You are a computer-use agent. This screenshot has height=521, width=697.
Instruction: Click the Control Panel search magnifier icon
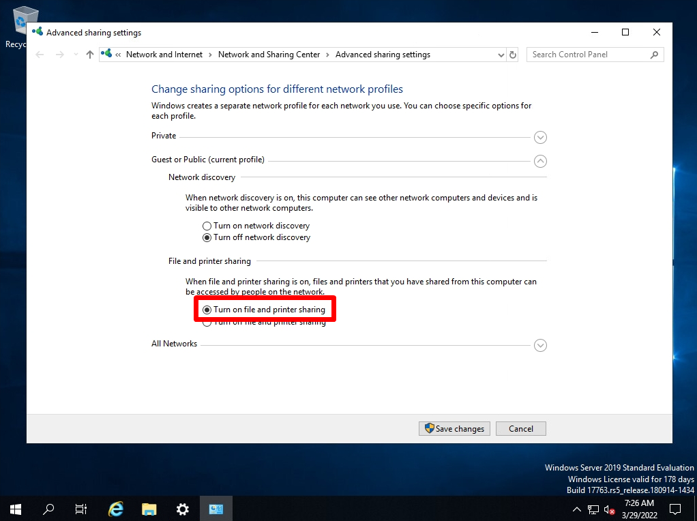[653, 55]
